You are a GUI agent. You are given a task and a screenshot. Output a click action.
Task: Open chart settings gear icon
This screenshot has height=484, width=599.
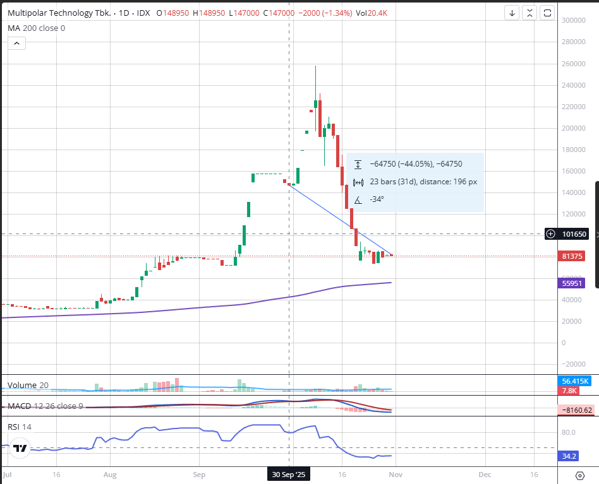point(579,476)
